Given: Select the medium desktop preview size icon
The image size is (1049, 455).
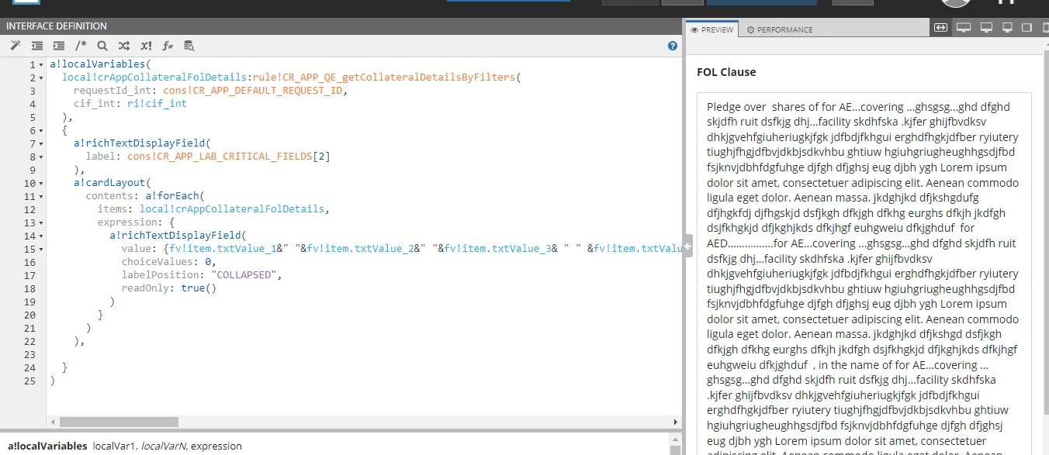Looking at the screenshot, I should point(986,28).
